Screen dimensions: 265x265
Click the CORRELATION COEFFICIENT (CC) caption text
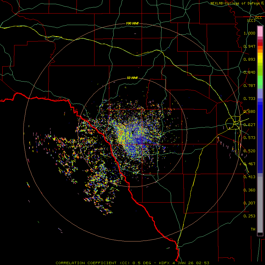tap(93, 263)
